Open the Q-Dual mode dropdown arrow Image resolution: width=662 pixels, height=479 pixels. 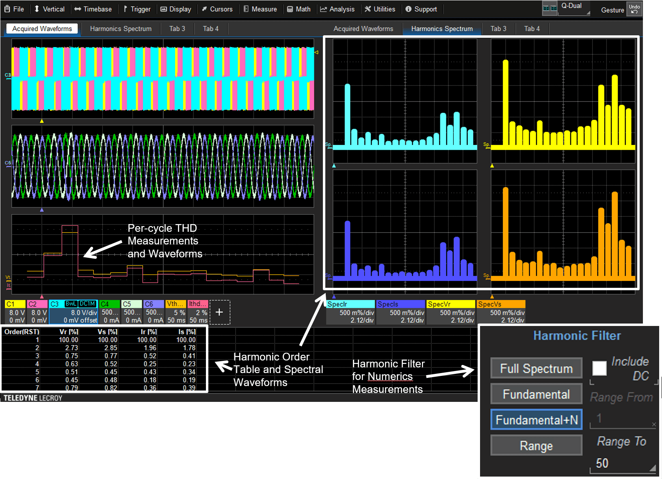click(x=588, y=13)
